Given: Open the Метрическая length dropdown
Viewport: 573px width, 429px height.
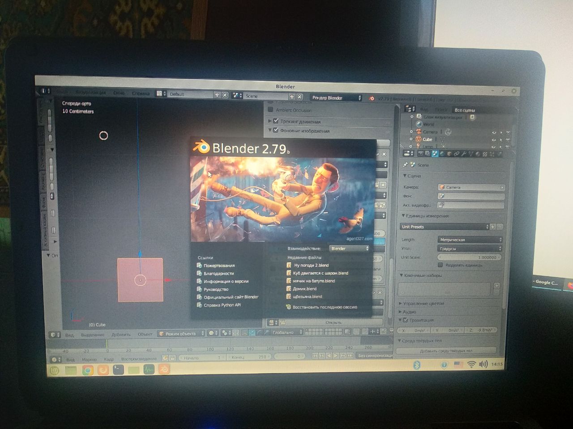Looking at the screenshot, I should [470, 240].
